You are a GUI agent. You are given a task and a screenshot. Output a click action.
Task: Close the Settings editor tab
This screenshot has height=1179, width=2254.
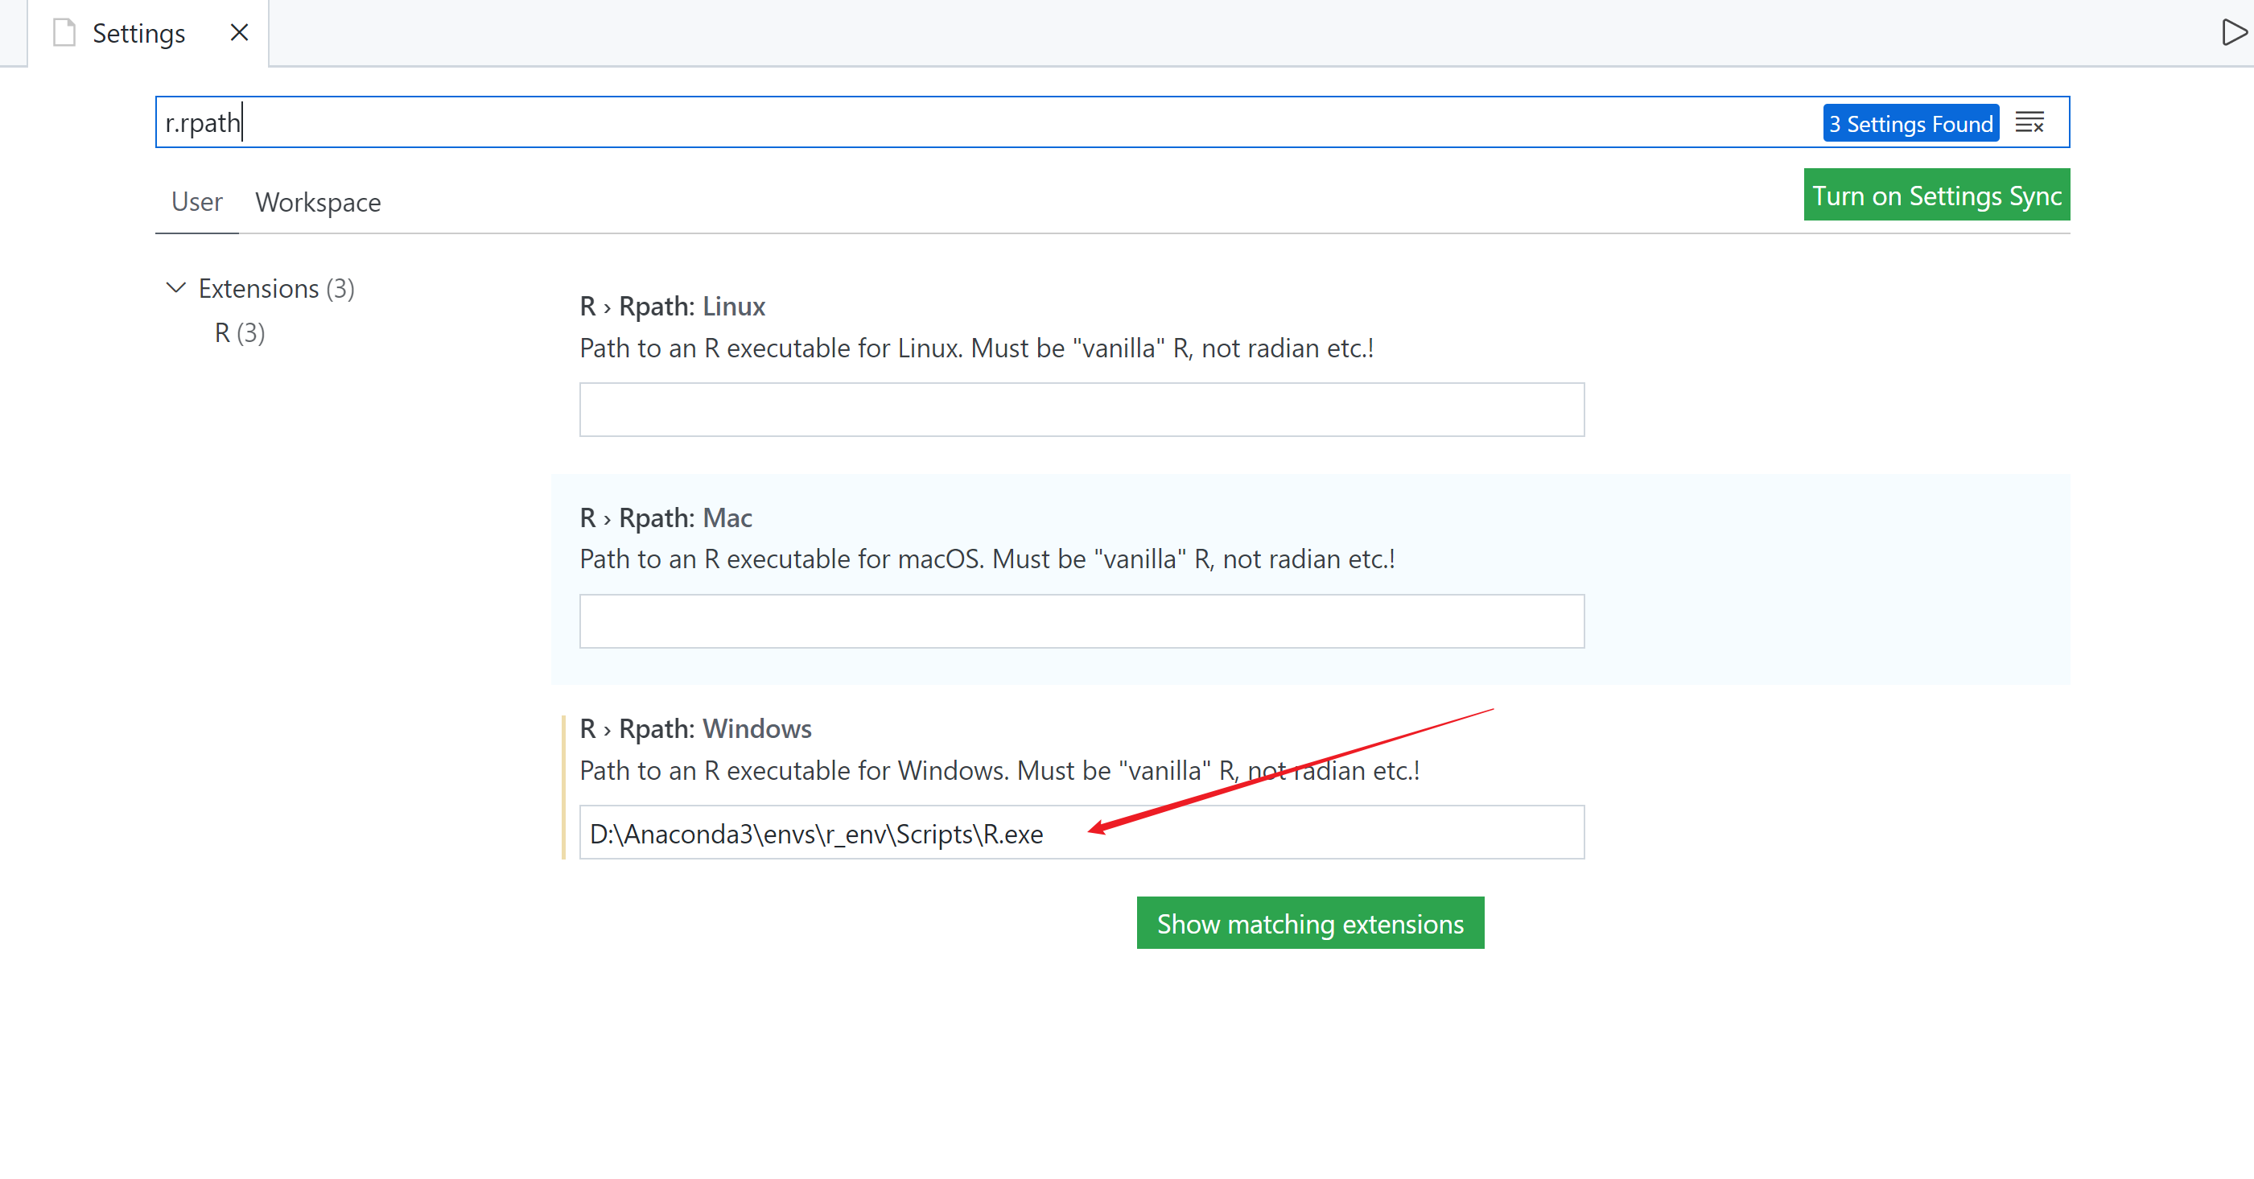point(239,33)
